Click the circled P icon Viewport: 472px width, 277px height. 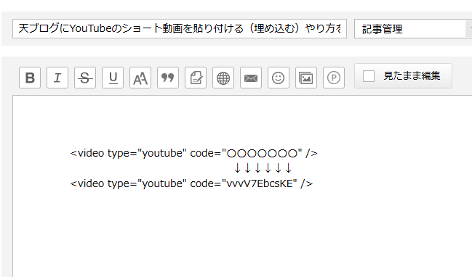click(334, 78)
